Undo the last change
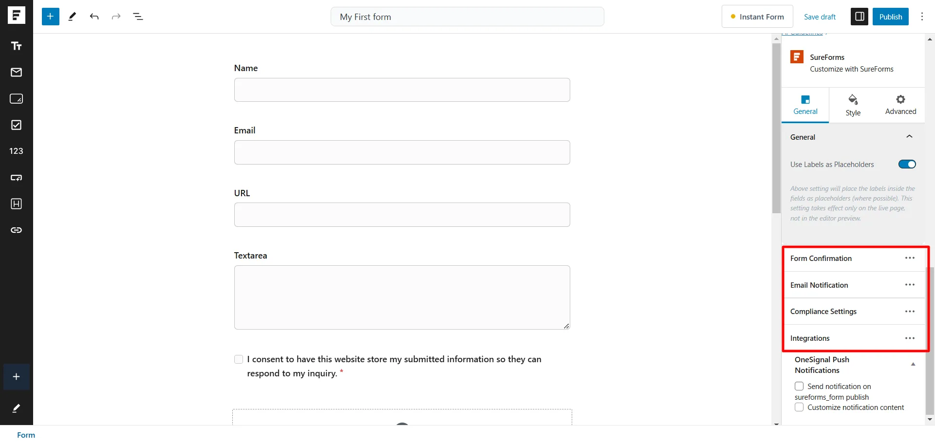Image resolution: width=935 pixels, height=444 pixels. (94, 16)
